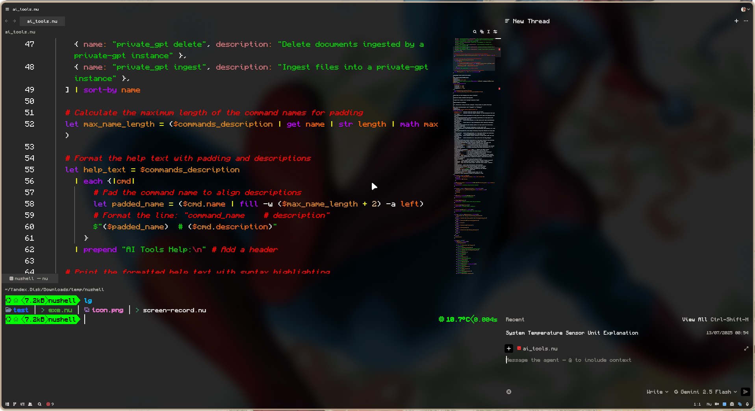Image resolution: width=755 pixels, height=411 pixels.
Task: Click the follow agent crosshair icon
Action: tap(509, 392)
